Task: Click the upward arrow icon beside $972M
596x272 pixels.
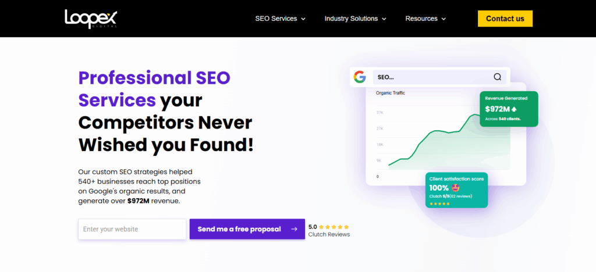Action: point(514,109)
